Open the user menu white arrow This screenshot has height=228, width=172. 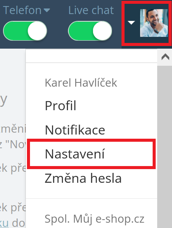click(131, 22)
